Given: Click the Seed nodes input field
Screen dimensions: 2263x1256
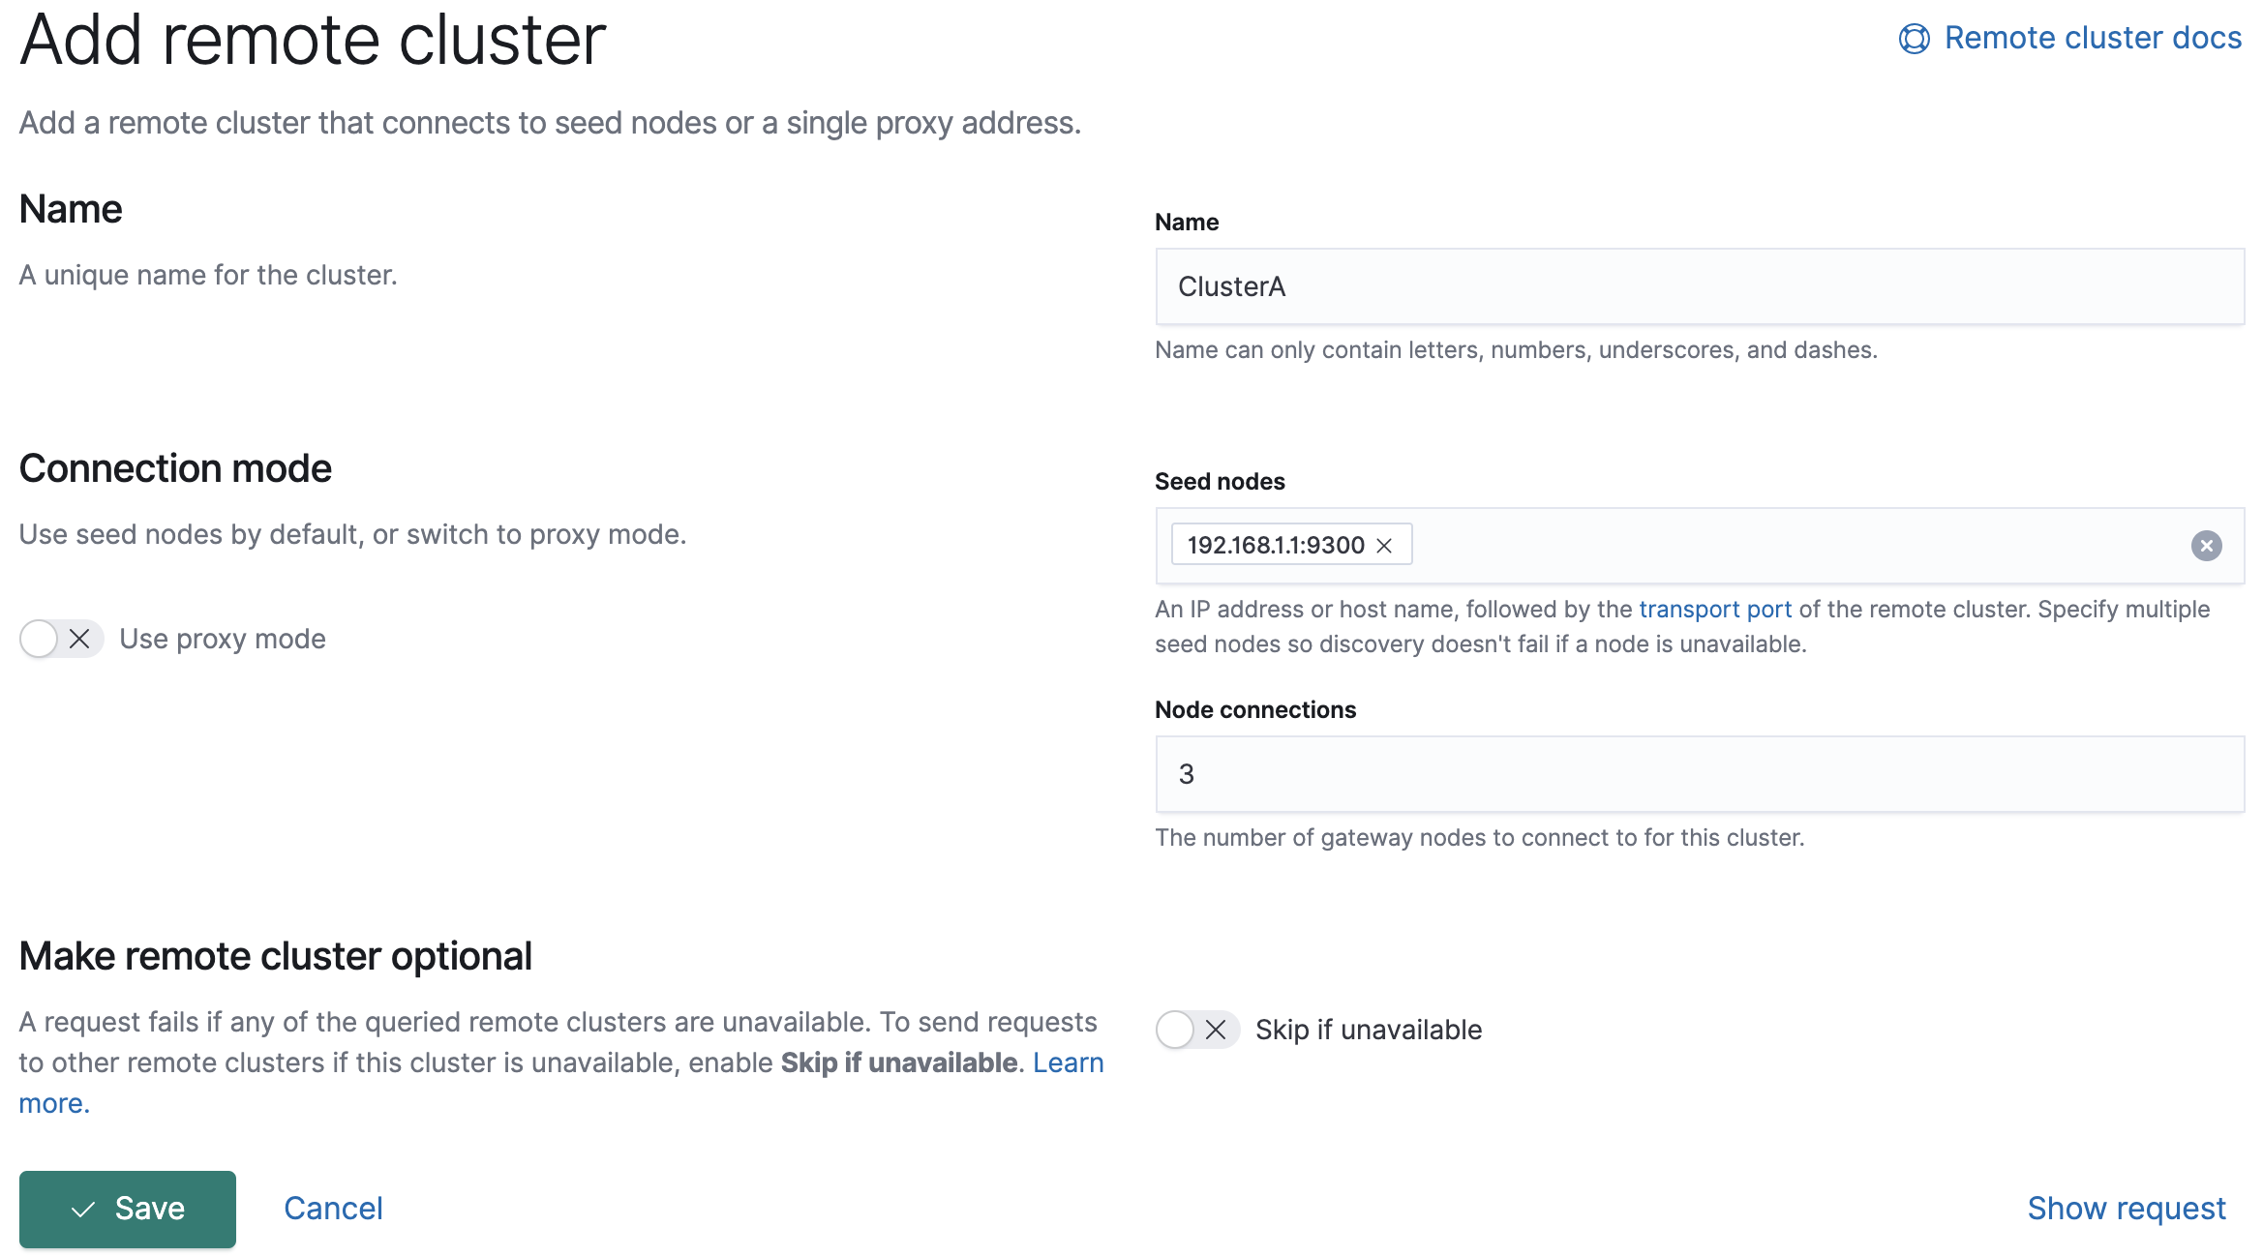Looking at the screenshot, I should (1702, 545).
